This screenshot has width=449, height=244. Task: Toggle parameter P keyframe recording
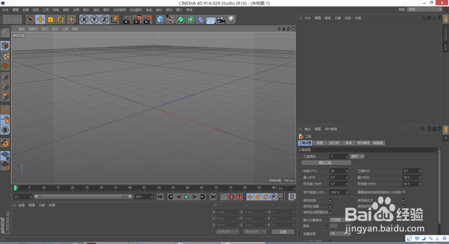click(x=273, y=197)
